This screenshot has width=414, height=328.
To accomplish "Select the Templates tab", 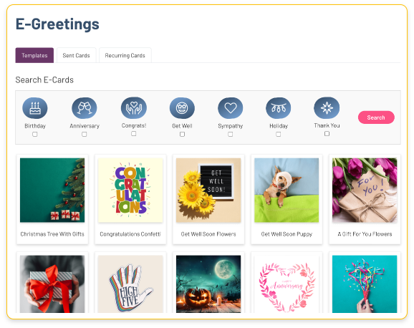I will [x=34, y=55].
